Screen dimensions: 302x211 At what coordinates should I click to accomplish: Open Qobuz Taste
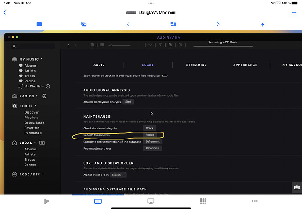[x=34, y=122]
